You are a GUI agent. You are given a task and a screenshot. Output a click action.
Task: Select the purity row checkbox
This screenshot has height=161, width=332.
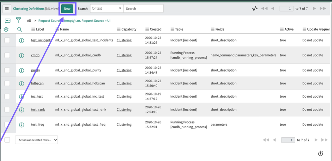7,70
